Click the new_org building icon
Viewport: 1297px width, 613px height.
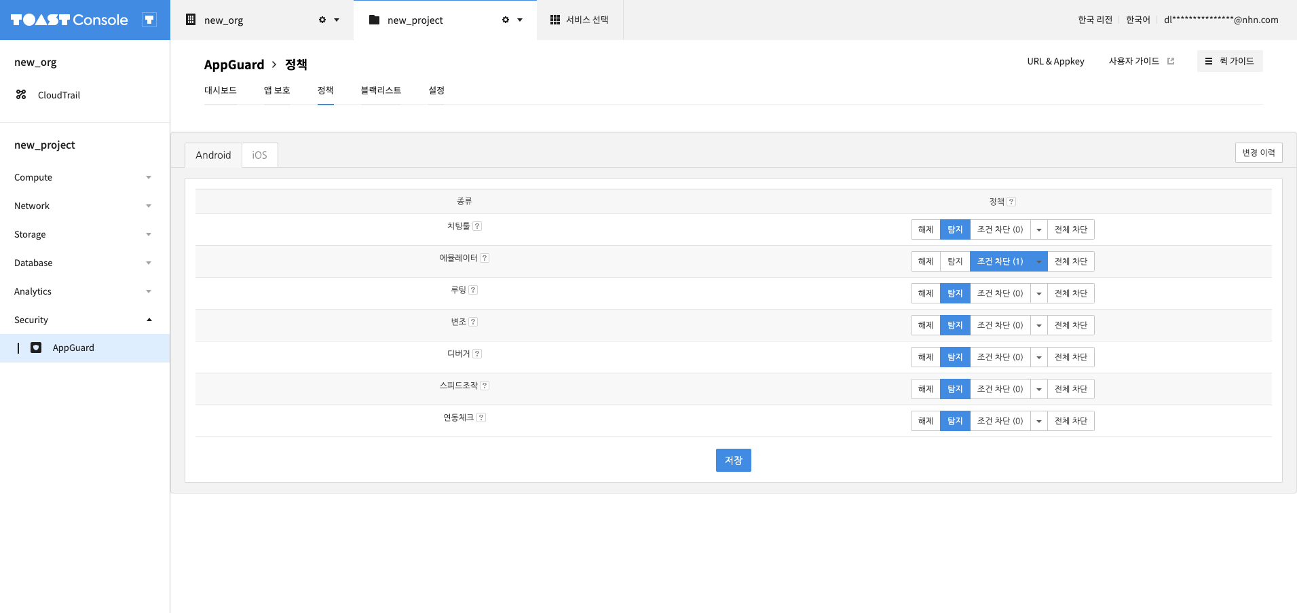191,20
